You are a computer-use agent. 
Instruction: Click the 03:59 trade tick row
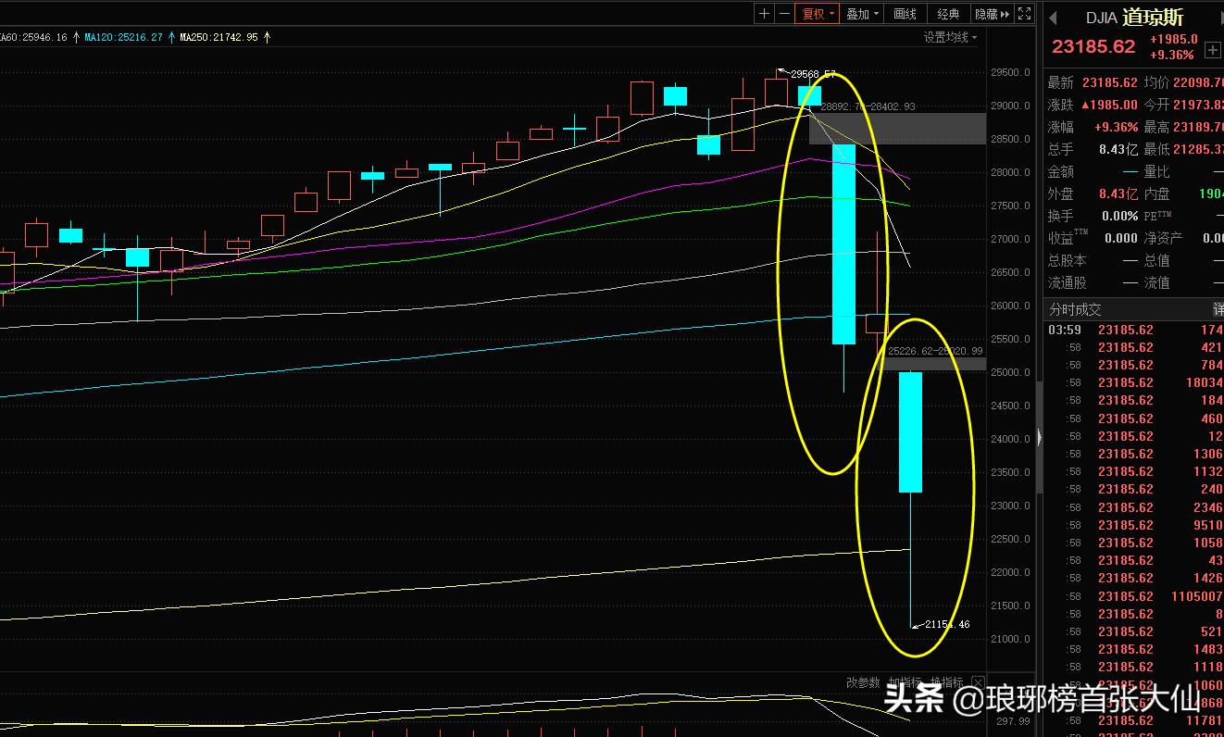pyautogui.click(x=1135, y=330)
